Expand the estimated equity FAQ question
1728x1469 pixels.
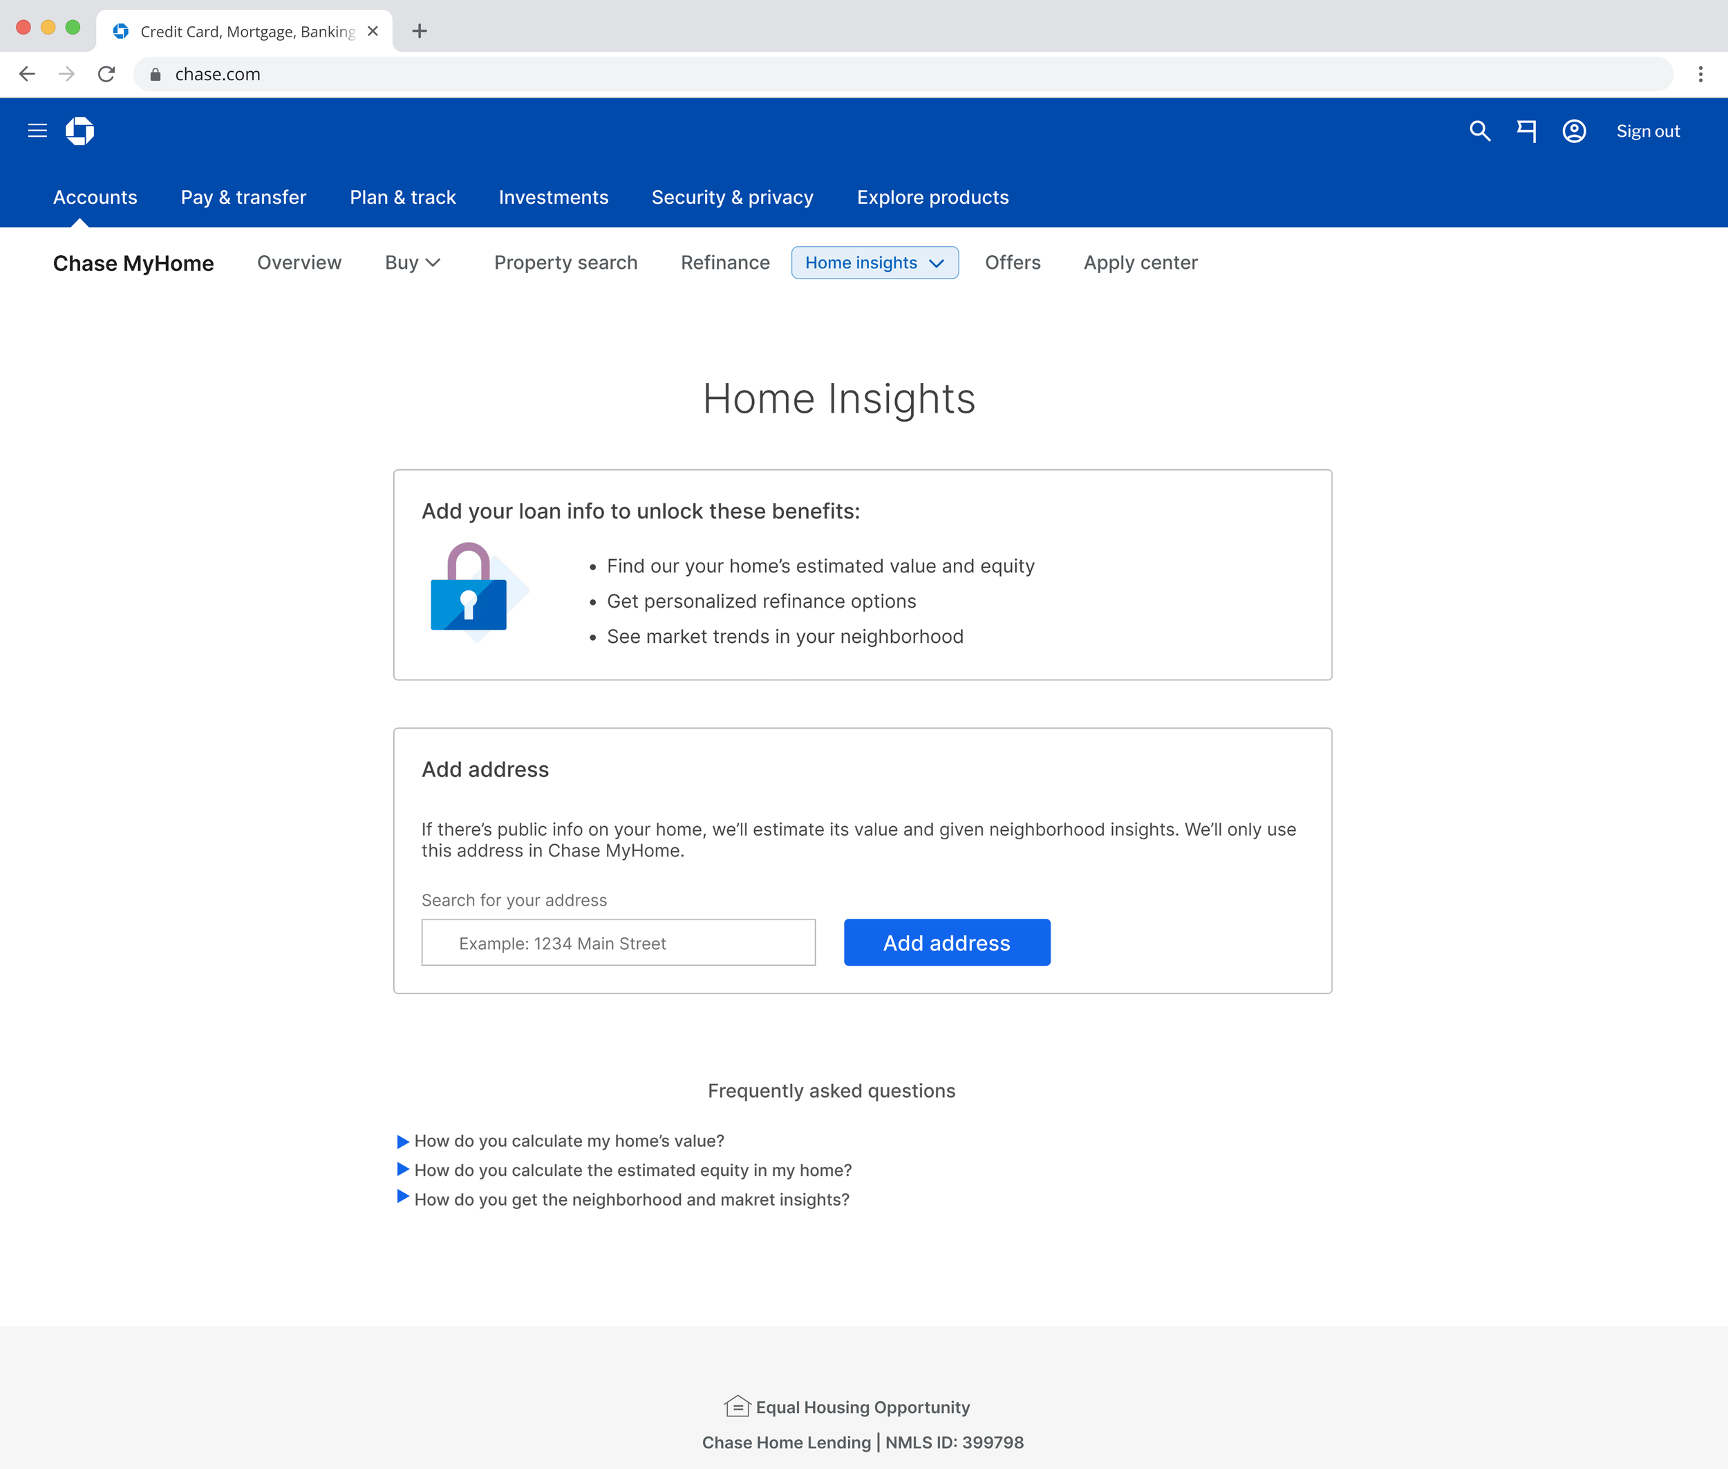coord(625,1170)
